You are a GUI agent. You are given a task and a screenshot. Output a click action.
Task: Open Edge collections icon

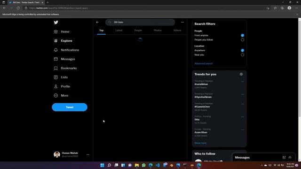(x=282, y=8)
